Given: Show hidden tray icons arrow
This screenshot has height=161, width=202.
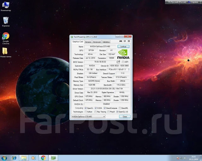Looking at the screenshot, I should (x=174, y=158).
